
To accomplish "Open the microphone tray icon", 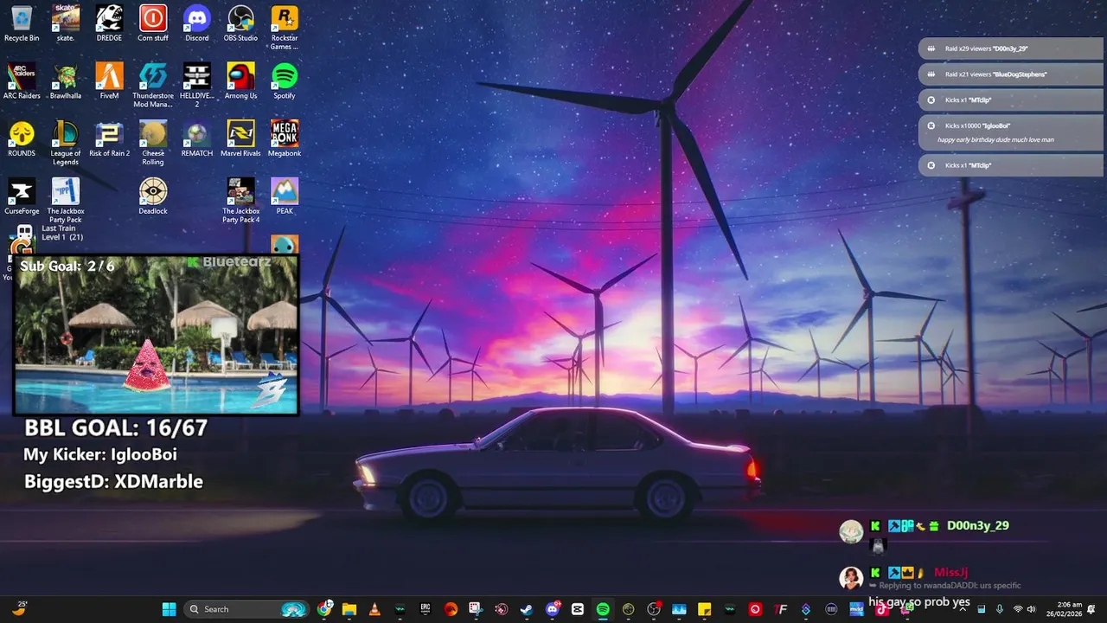I will click(1000, 609).
